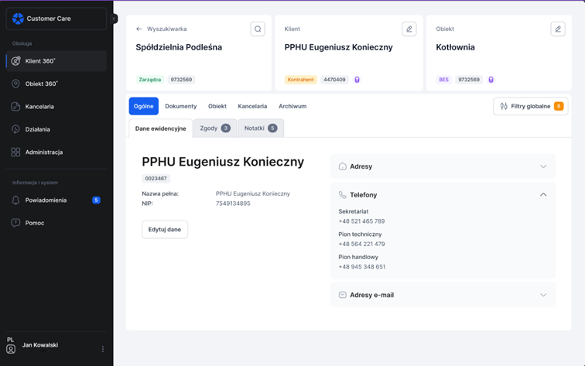Viewport: 585px width, 366px height.
Task: Open Działania in the sidebar
Action: pyautogui.click(x=56, y=129)
